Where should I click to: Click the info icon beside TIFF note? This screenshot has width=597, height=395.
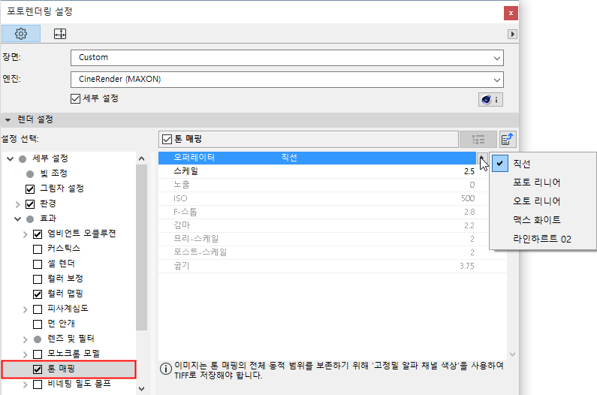(x=166, y=369)
